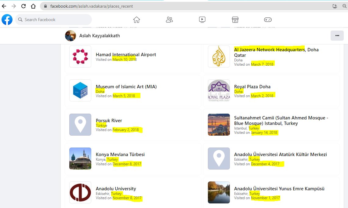The width and height of the screenshot is (348, 208).
Task: Open the Friends tab icon
Action: pyautogui.click(x=169, y=20)
